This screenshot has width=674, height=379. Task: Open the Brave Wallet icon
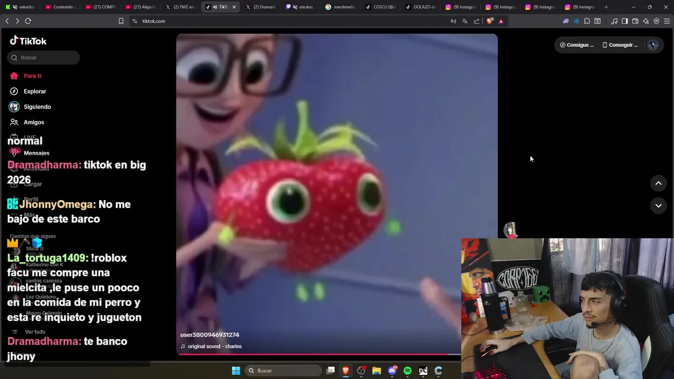635,21
